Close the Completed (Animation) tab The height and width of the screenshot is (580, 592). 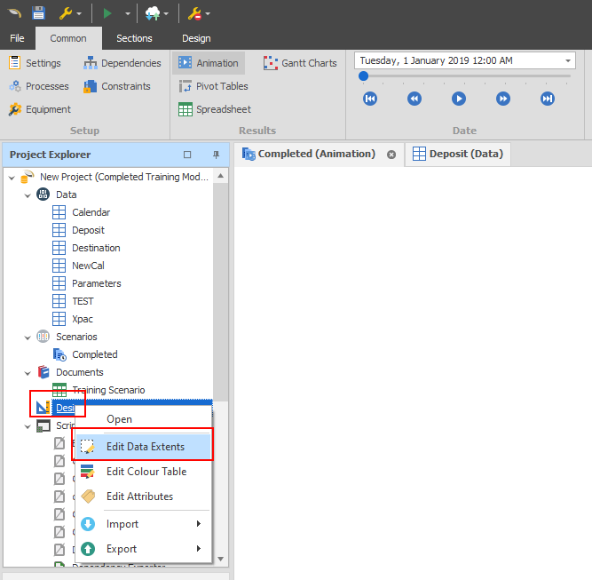click(x=391, y=154)
